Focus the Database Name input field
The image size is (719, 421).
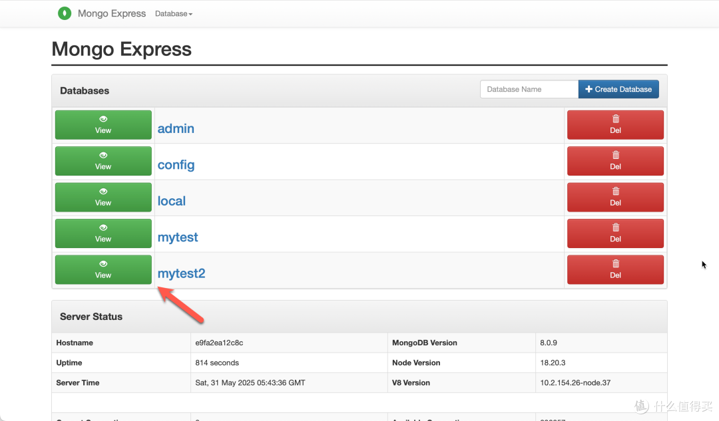click(529, 89)
